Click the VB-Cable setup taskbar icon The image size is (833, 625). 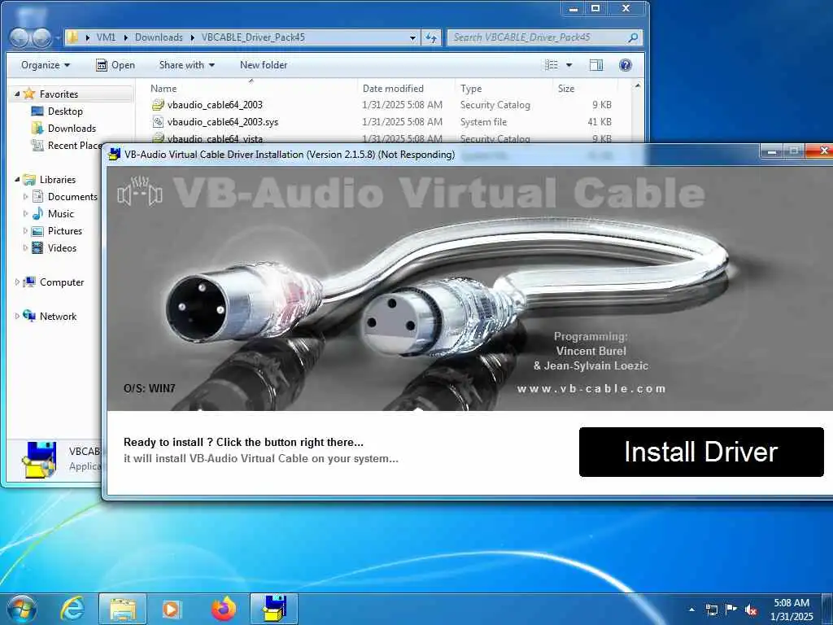pos(274,609)
